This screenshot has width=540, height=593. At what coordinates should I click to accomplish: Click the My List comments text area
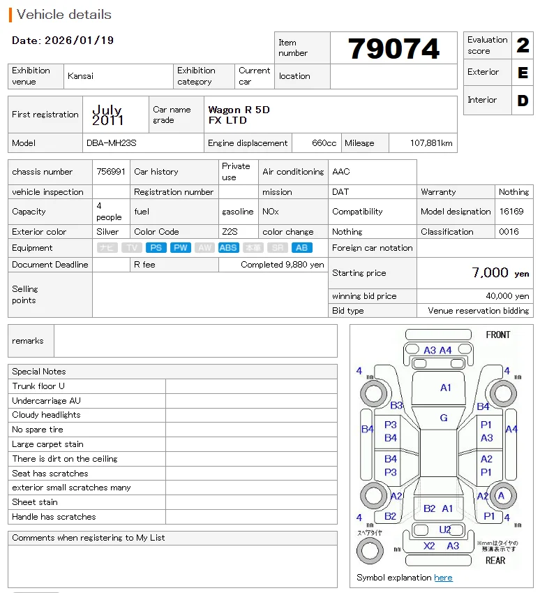tap(172, 566)
